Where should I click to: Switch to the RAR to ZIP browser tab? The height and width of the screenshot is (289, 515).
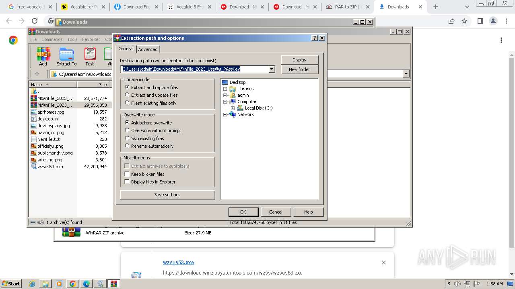pos(347,7)
